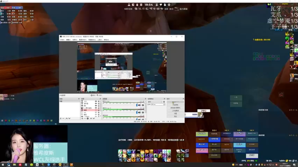
Task: Open settings gear of second mixer channel
Action: [143, 112]
